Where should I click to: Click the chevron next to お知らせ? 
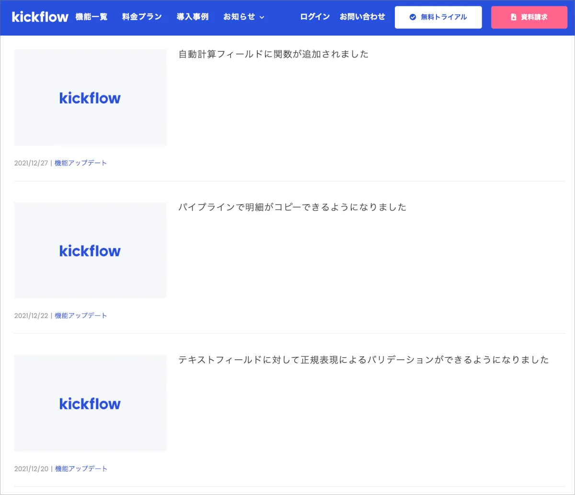pos(262,17)
